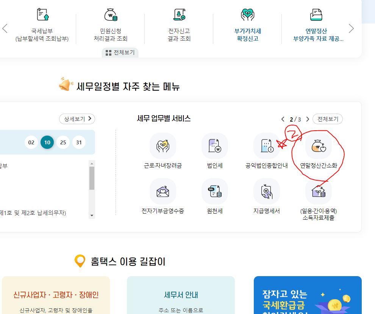Click schedule list scrollbar down arrow
375x314 pixels.
[92, 216]
